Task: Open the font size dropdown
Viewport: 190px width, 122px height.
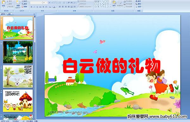Action: [x=47, y=3]
